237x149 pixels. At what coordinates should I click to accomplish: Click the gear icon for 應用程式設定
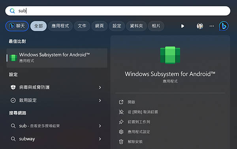click(121, 132)
